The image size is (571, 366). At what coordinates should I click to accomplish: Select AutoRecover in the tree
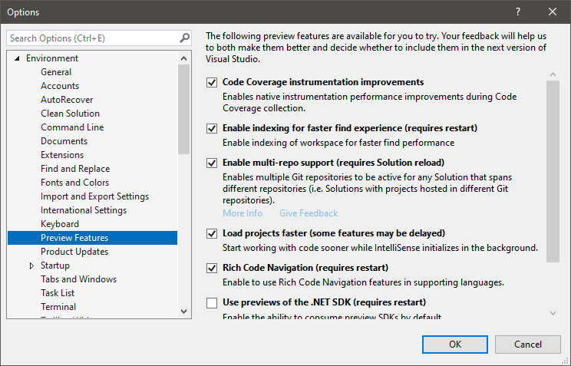pyautogui.click(x=67, y=100)
